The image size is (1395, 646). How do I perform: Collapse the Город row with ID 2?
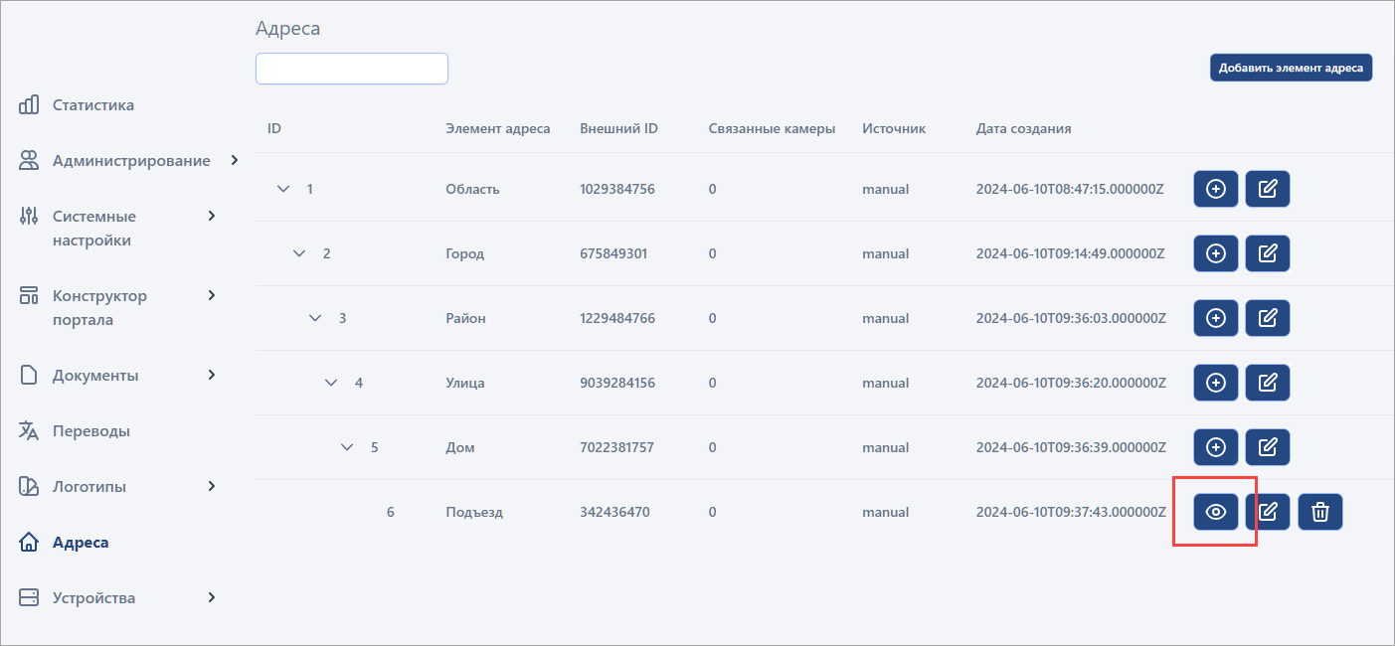(x=299, y=253)
